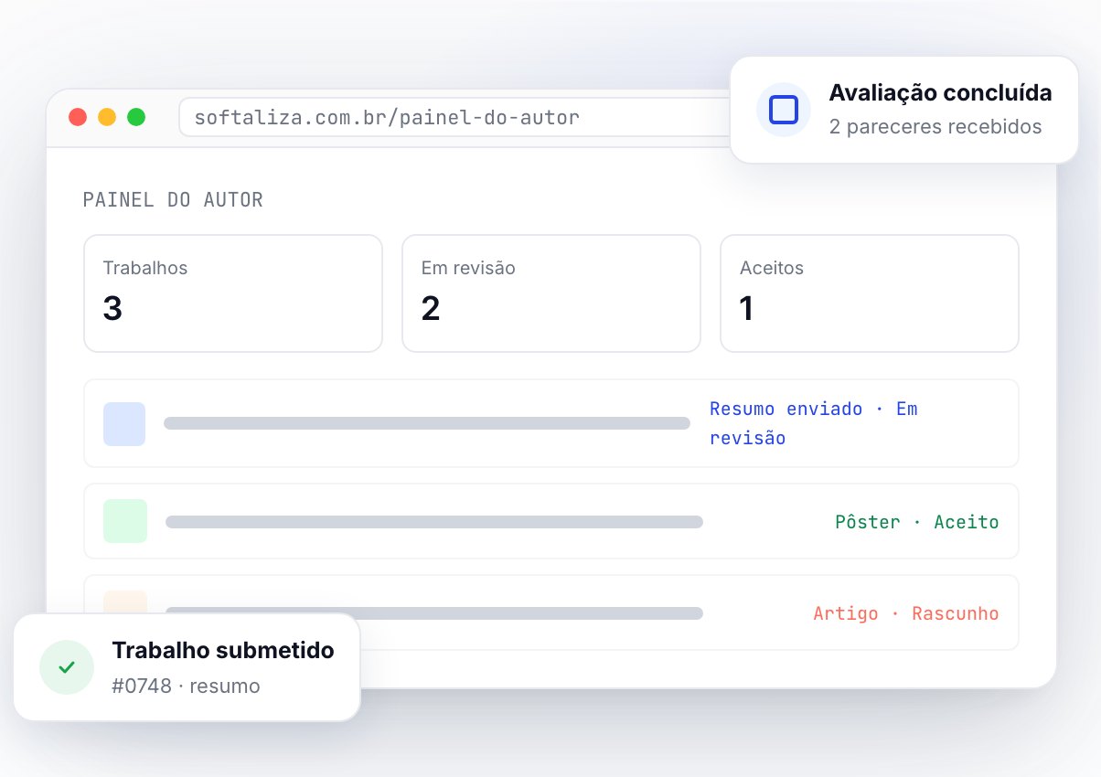This screenshot has height=777, width=1101.
Task: Click '2 pareceres recebidos' notification text
Action: [935, 126]
